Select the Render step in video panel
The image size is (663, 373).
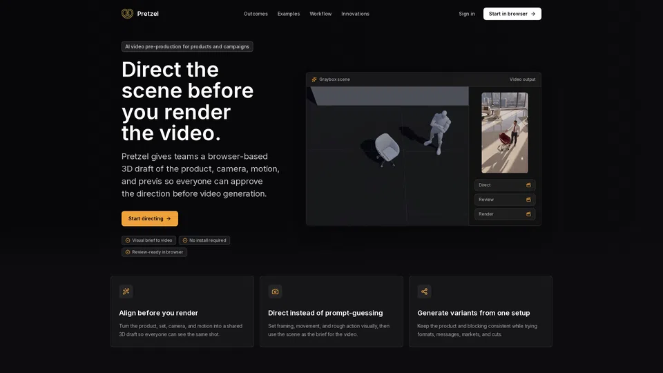click(x=505, y=214)
